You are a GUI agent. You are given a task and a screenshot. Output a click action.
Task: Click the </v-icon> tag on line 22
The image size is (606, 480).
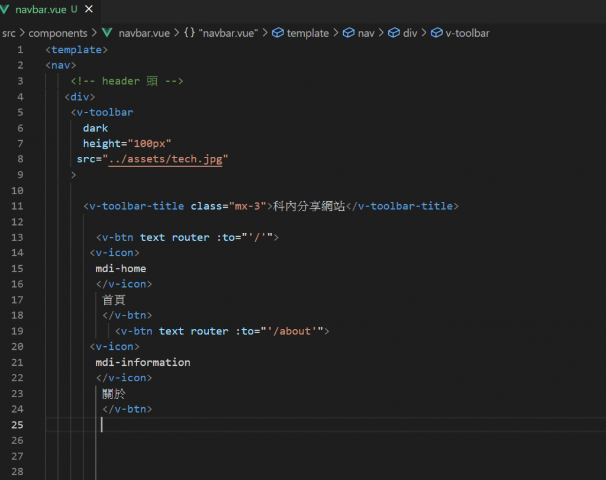click(124, 378)
